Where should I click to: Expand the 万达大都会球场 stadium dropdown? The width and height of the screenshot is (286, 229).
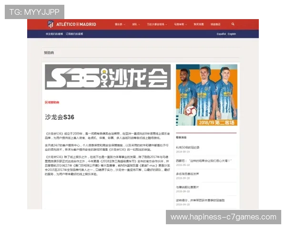pos(157,24)
